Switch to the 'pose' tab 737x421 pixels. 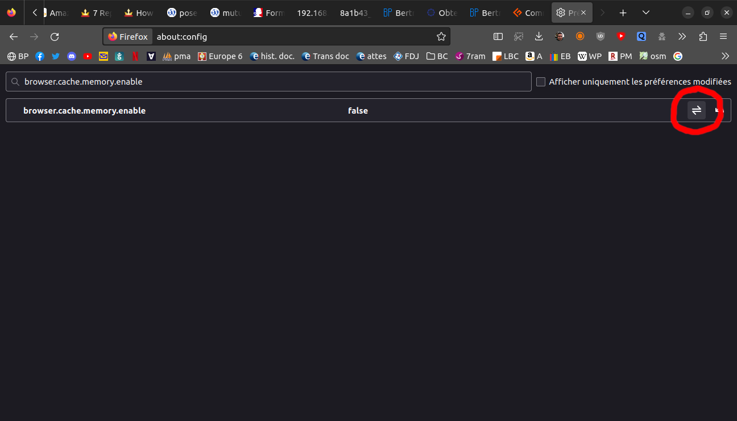pyautogui.click(x=183, y=12)
